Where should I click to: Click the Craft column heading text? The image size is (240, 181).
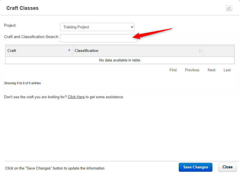(x=12, y=51)
